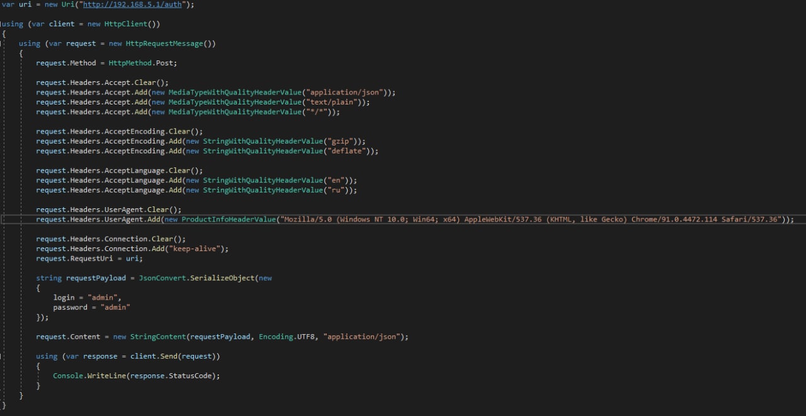Click 'UTF8' in the Encoding.UTF8 argument
This screenshot has width=806, height=416.
coord(306,337)
